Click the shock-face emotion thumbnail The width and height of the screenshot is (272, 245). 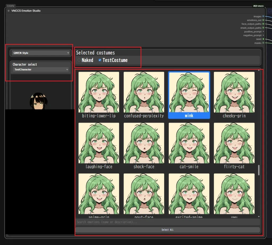click(x=144, y=143)
